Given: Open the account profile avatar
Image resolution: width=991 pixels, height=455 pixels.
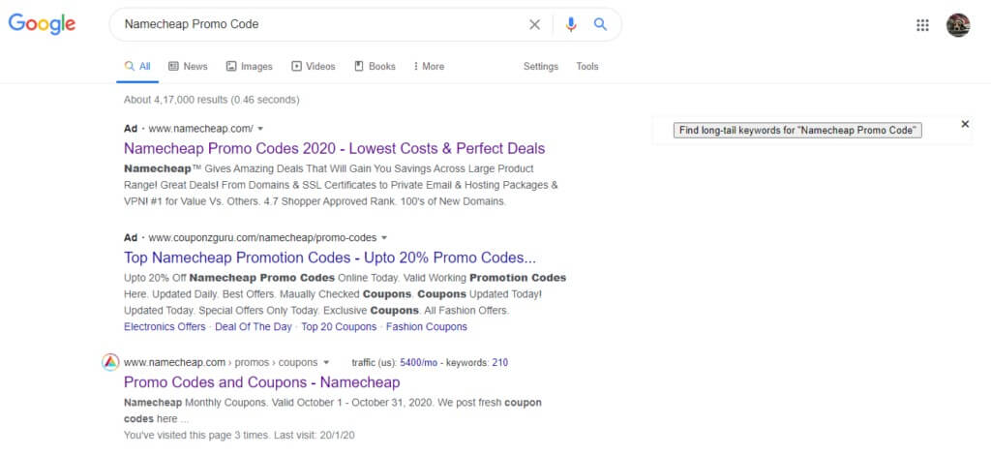Looking at the screenshot, I should coord(958,25).
